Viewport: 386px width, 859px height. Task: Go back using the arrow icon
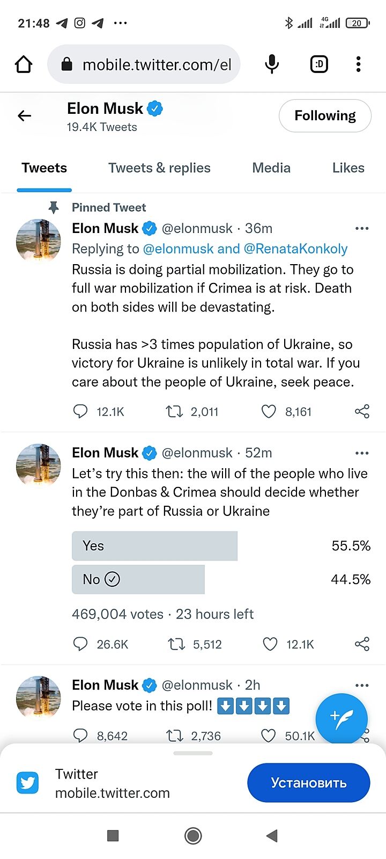tap(25, 115)
